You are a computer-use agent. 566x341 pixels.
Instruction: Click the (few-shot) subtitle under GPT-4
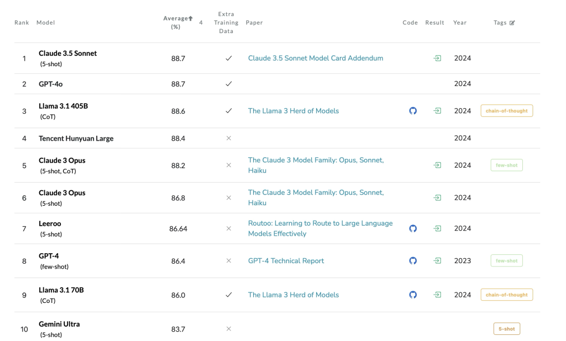click(54, 267)
